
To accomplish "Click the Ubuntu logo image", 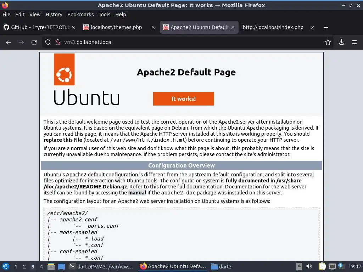I will point(86,80).
